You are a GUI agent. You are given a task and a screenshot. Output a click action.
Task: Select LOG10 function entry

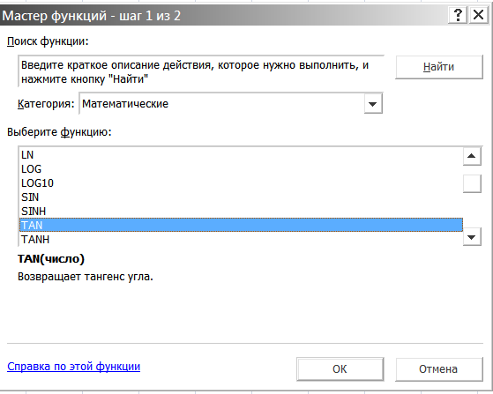pos(241,183)
